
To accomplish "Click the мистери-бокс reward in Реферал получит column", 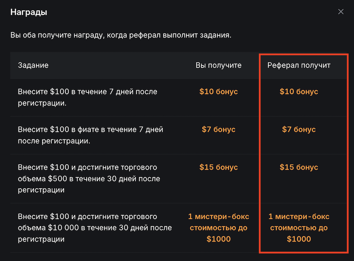I will 299,228.
